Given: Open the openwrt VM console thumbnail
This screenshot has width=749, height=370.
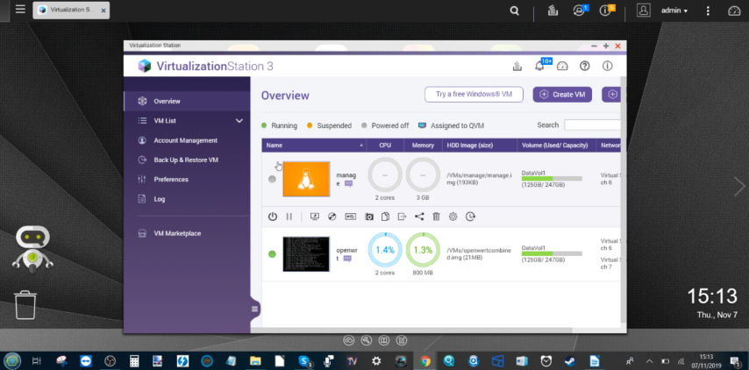Looking at the screenshot, I should tap(306, 254).
